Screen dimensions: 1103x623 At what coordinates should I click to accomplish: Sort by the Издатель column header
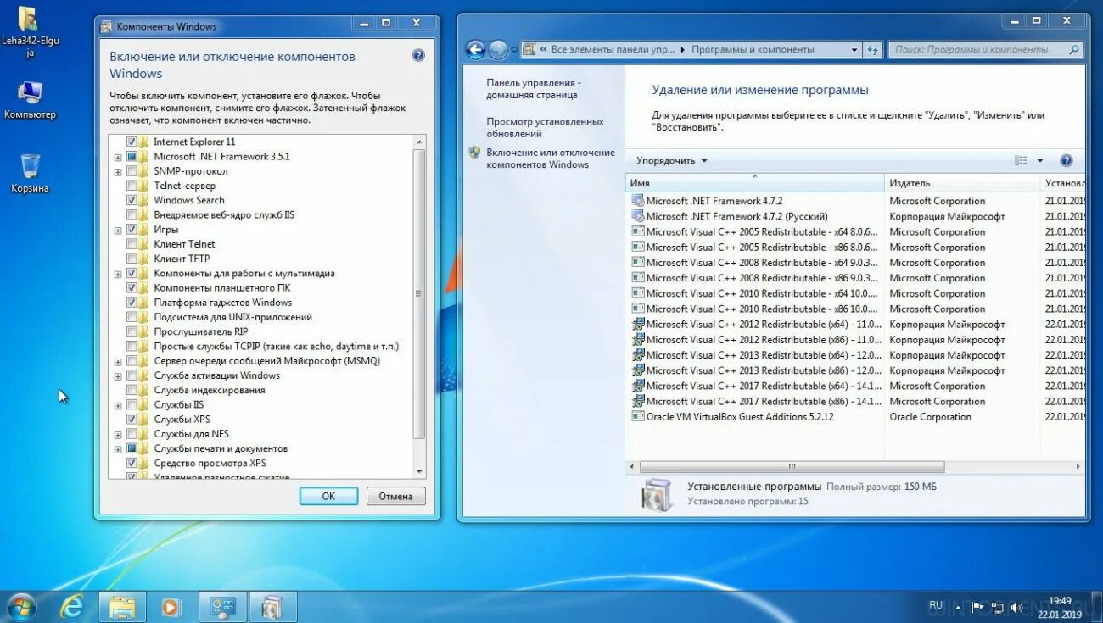coord(962,183)
